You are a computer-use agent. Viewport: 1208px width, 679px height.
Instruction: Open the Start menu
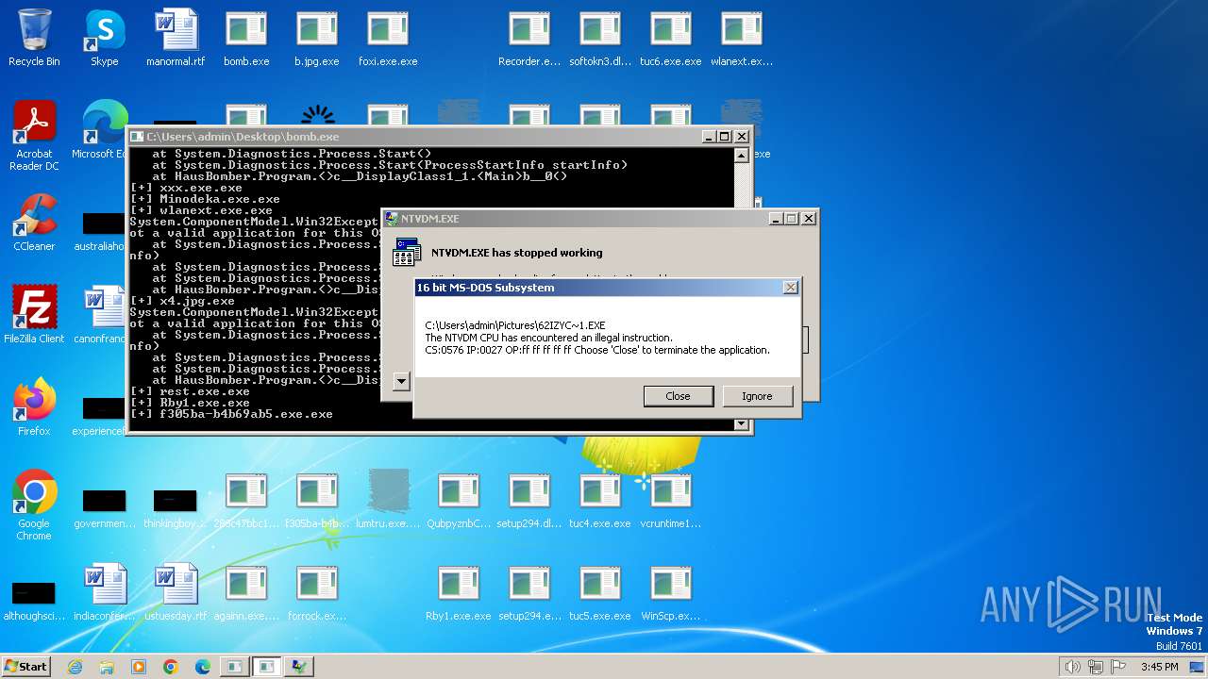[25, 666]
